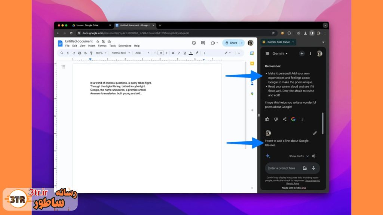
Task: Toggle underline formatting in Docs toolbar
Action: coord(185,53)
